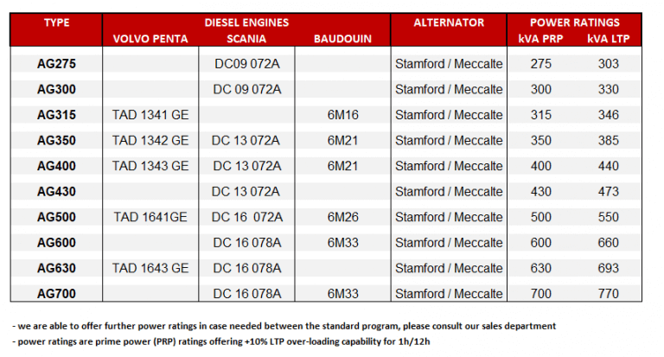Click the SCANIA column header
Image resolution: width=664 pixels, height=357 pixels.
[x=246, y=39]
